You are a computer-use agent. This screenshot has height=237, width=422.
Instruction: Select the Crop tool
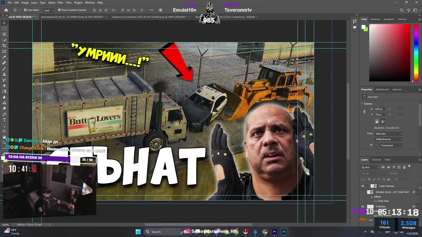pos(4,45)
